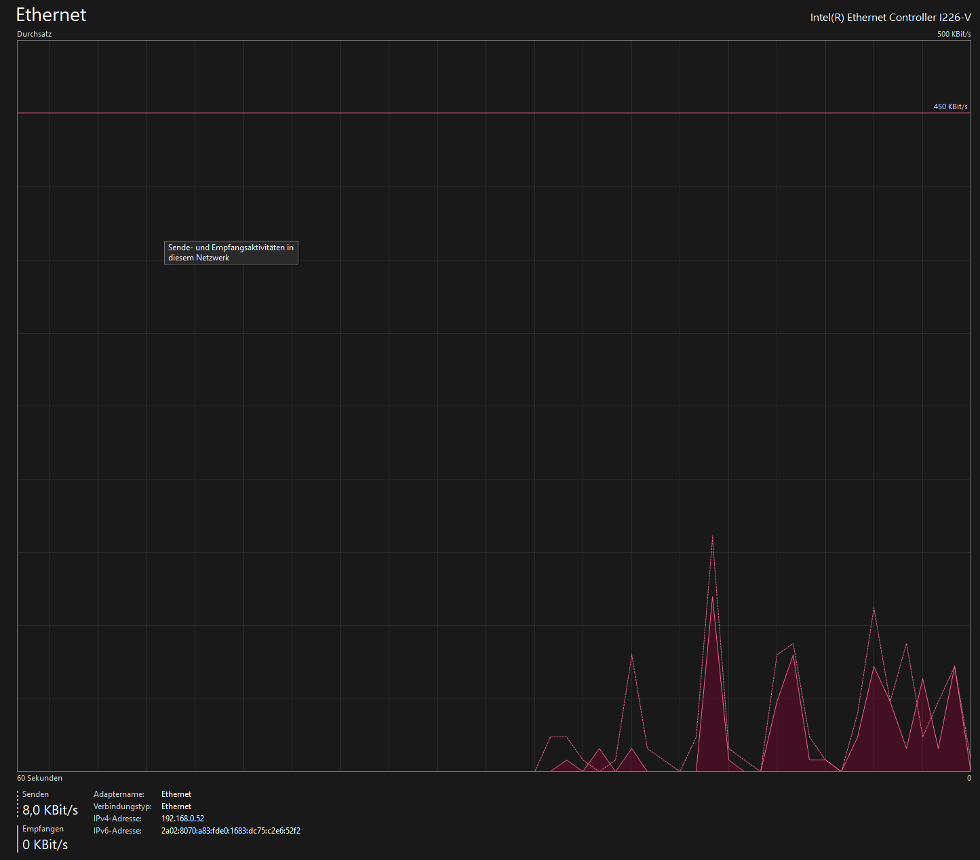Screen dimensions: 980x860
Task: Select the IPv4 address 192.168.0.52
Action: [x=182, y=819]
